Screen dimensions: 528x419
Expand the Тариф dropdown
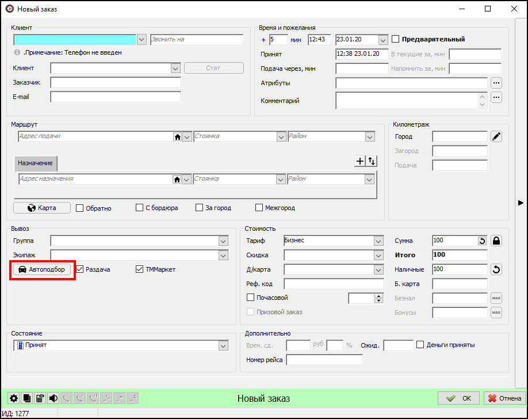tap(378, 241)
